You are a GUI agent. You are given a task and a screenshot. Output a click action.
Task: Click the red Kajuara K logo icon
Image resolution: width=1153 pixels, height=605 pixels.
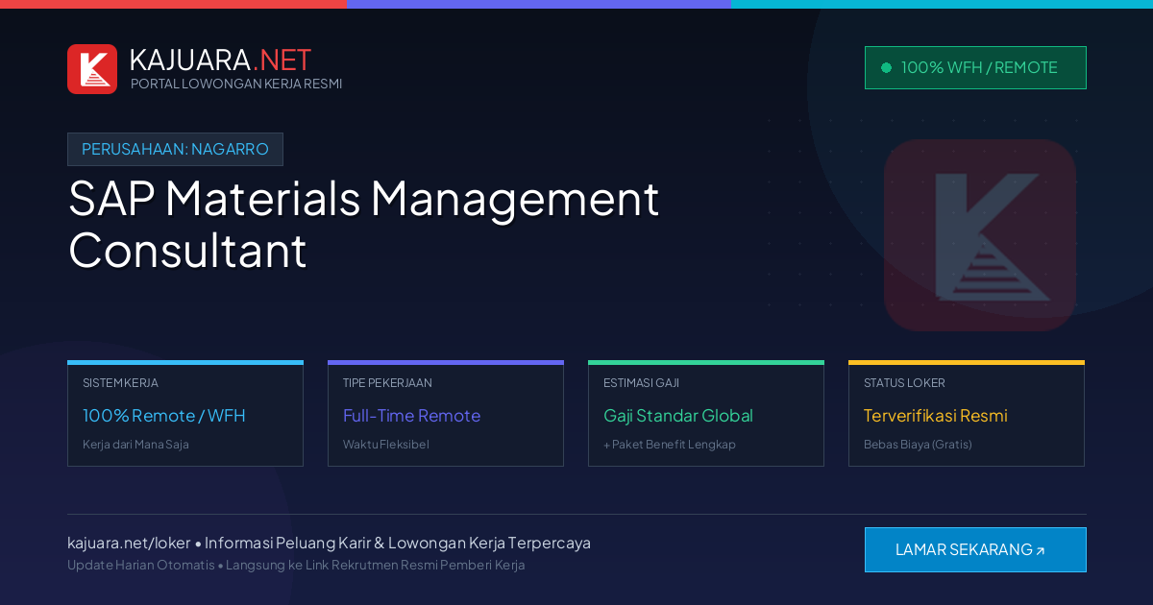click(x=92, y=69)
